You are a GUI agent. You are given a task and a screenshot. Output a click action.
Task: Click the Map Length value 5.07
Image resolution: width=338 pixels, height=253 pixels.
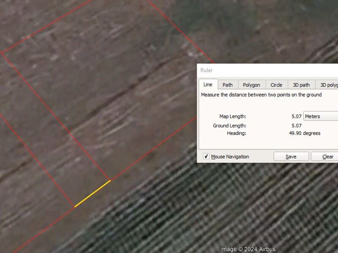pyautogui.click(x=296, y=116)
